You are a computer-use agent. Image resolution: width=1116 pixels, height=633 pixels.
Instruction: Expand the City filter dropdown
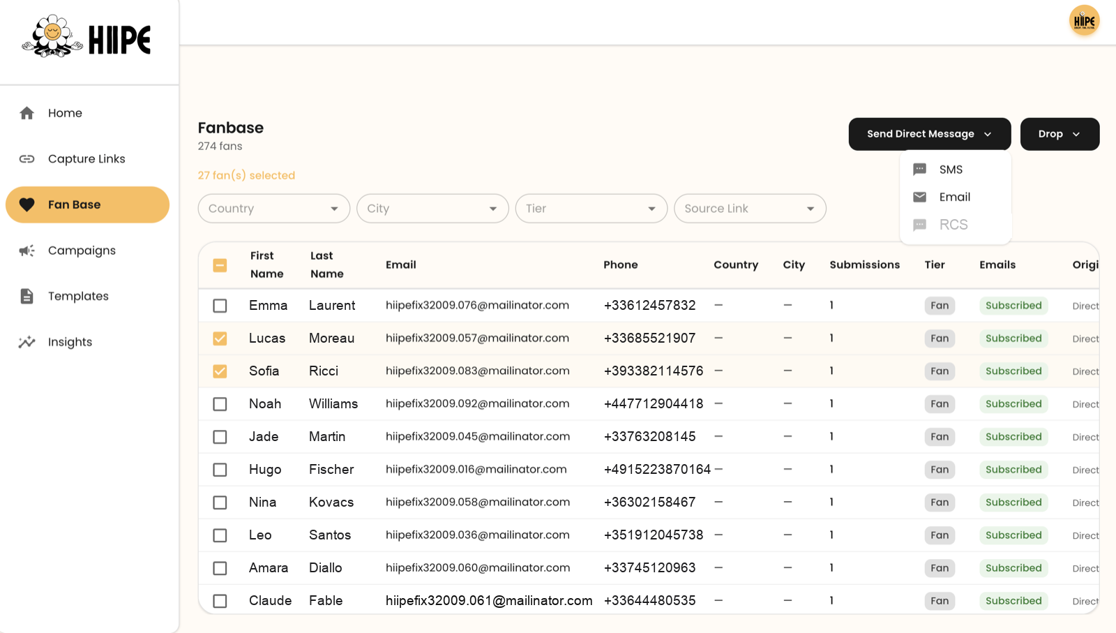pyautogui.click(x=432, y=209)
